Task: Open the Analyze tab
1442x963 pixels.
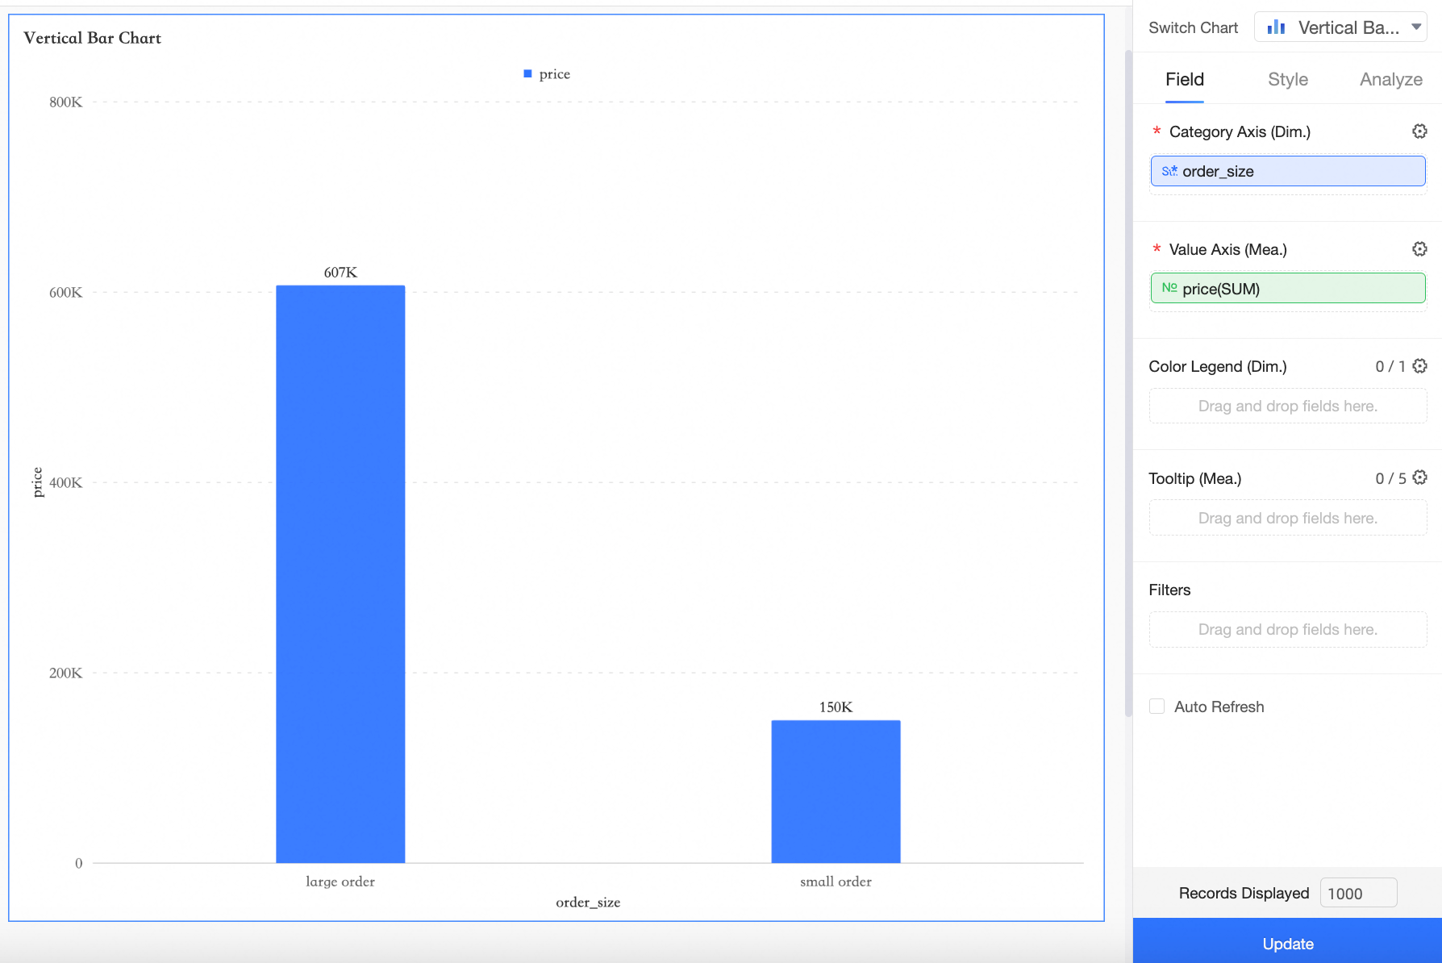Action: click(x=1390, y=79)
